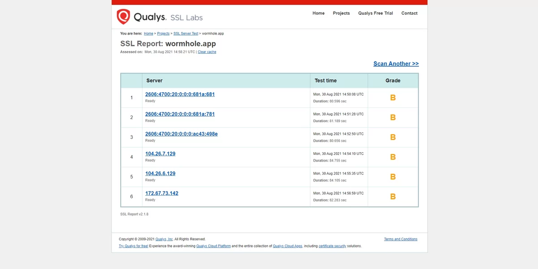538x269 pixels.
Task: Click the row number 6 cell
Action: tap(131, 196)
